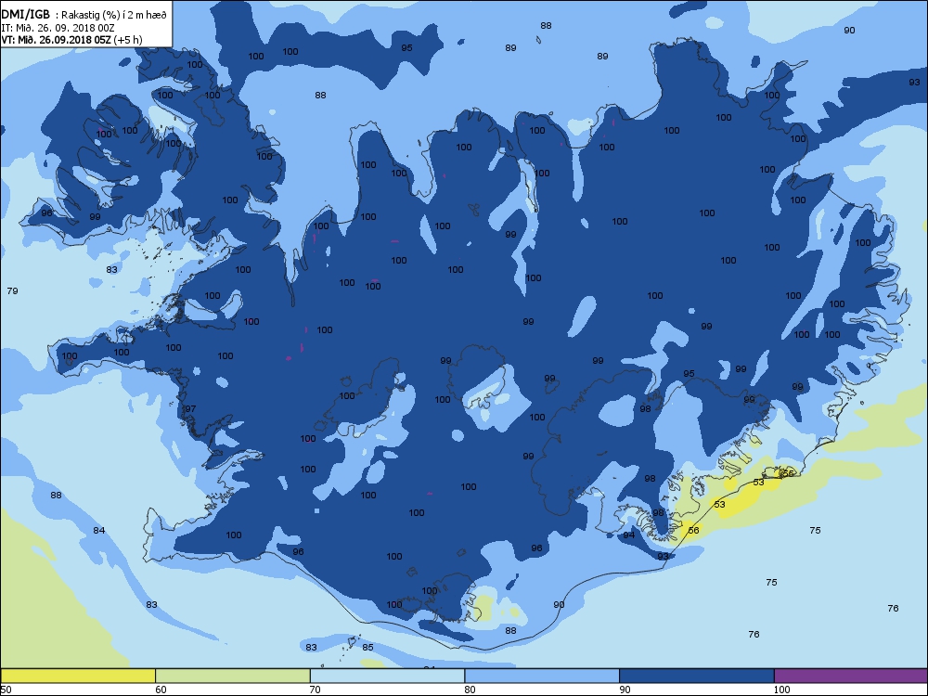Click the pale blue 70–80 legend swatch
Viewport: 928px width, 696px height.
[387, 676]
